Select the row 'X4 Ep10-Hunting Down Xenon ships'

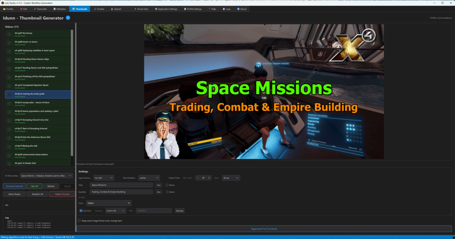pos(38,60)
